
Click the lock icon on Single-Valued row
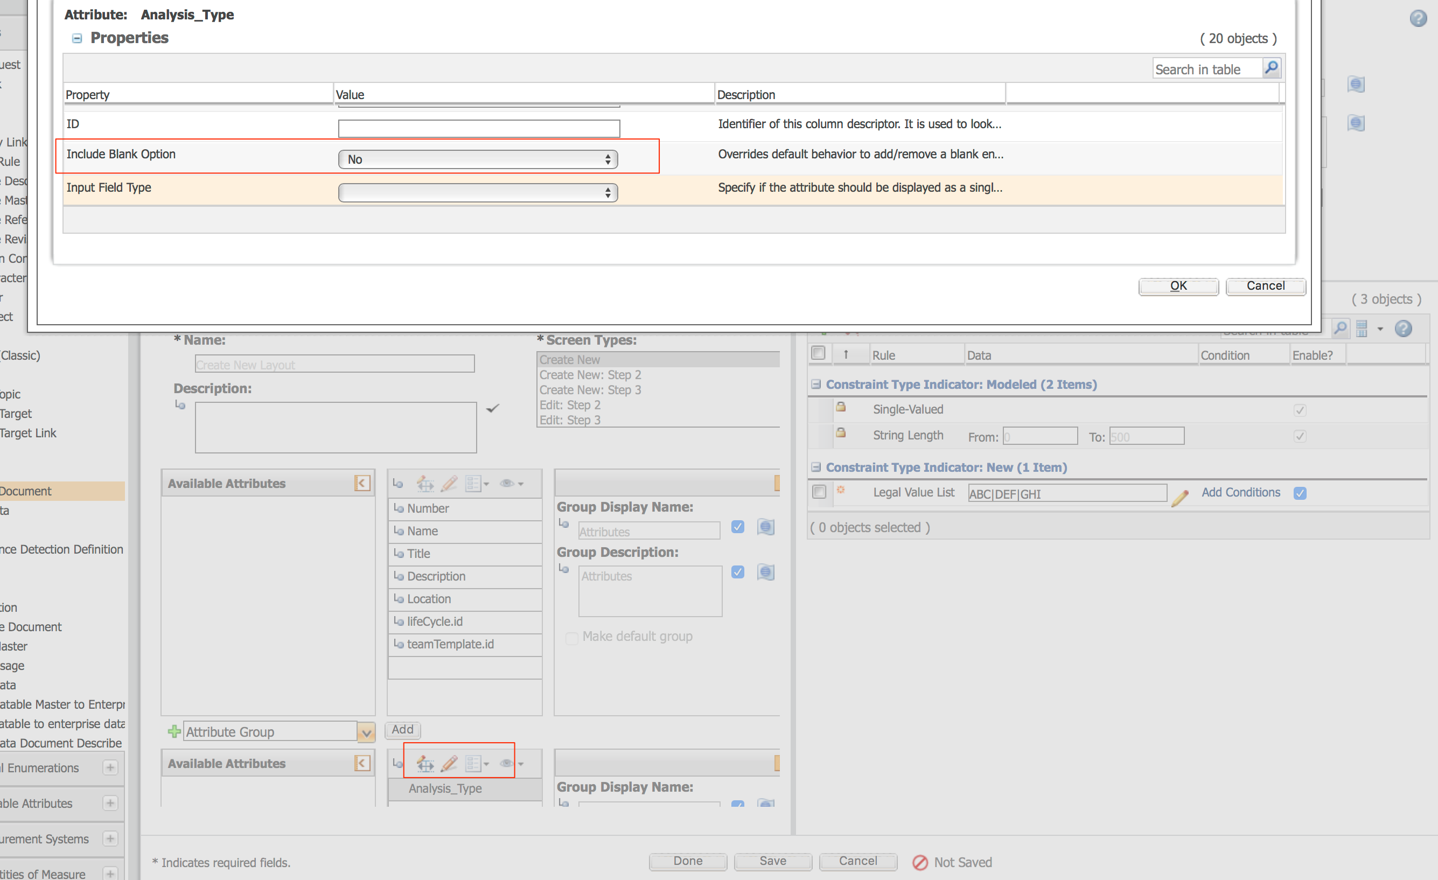pos(840,407)
